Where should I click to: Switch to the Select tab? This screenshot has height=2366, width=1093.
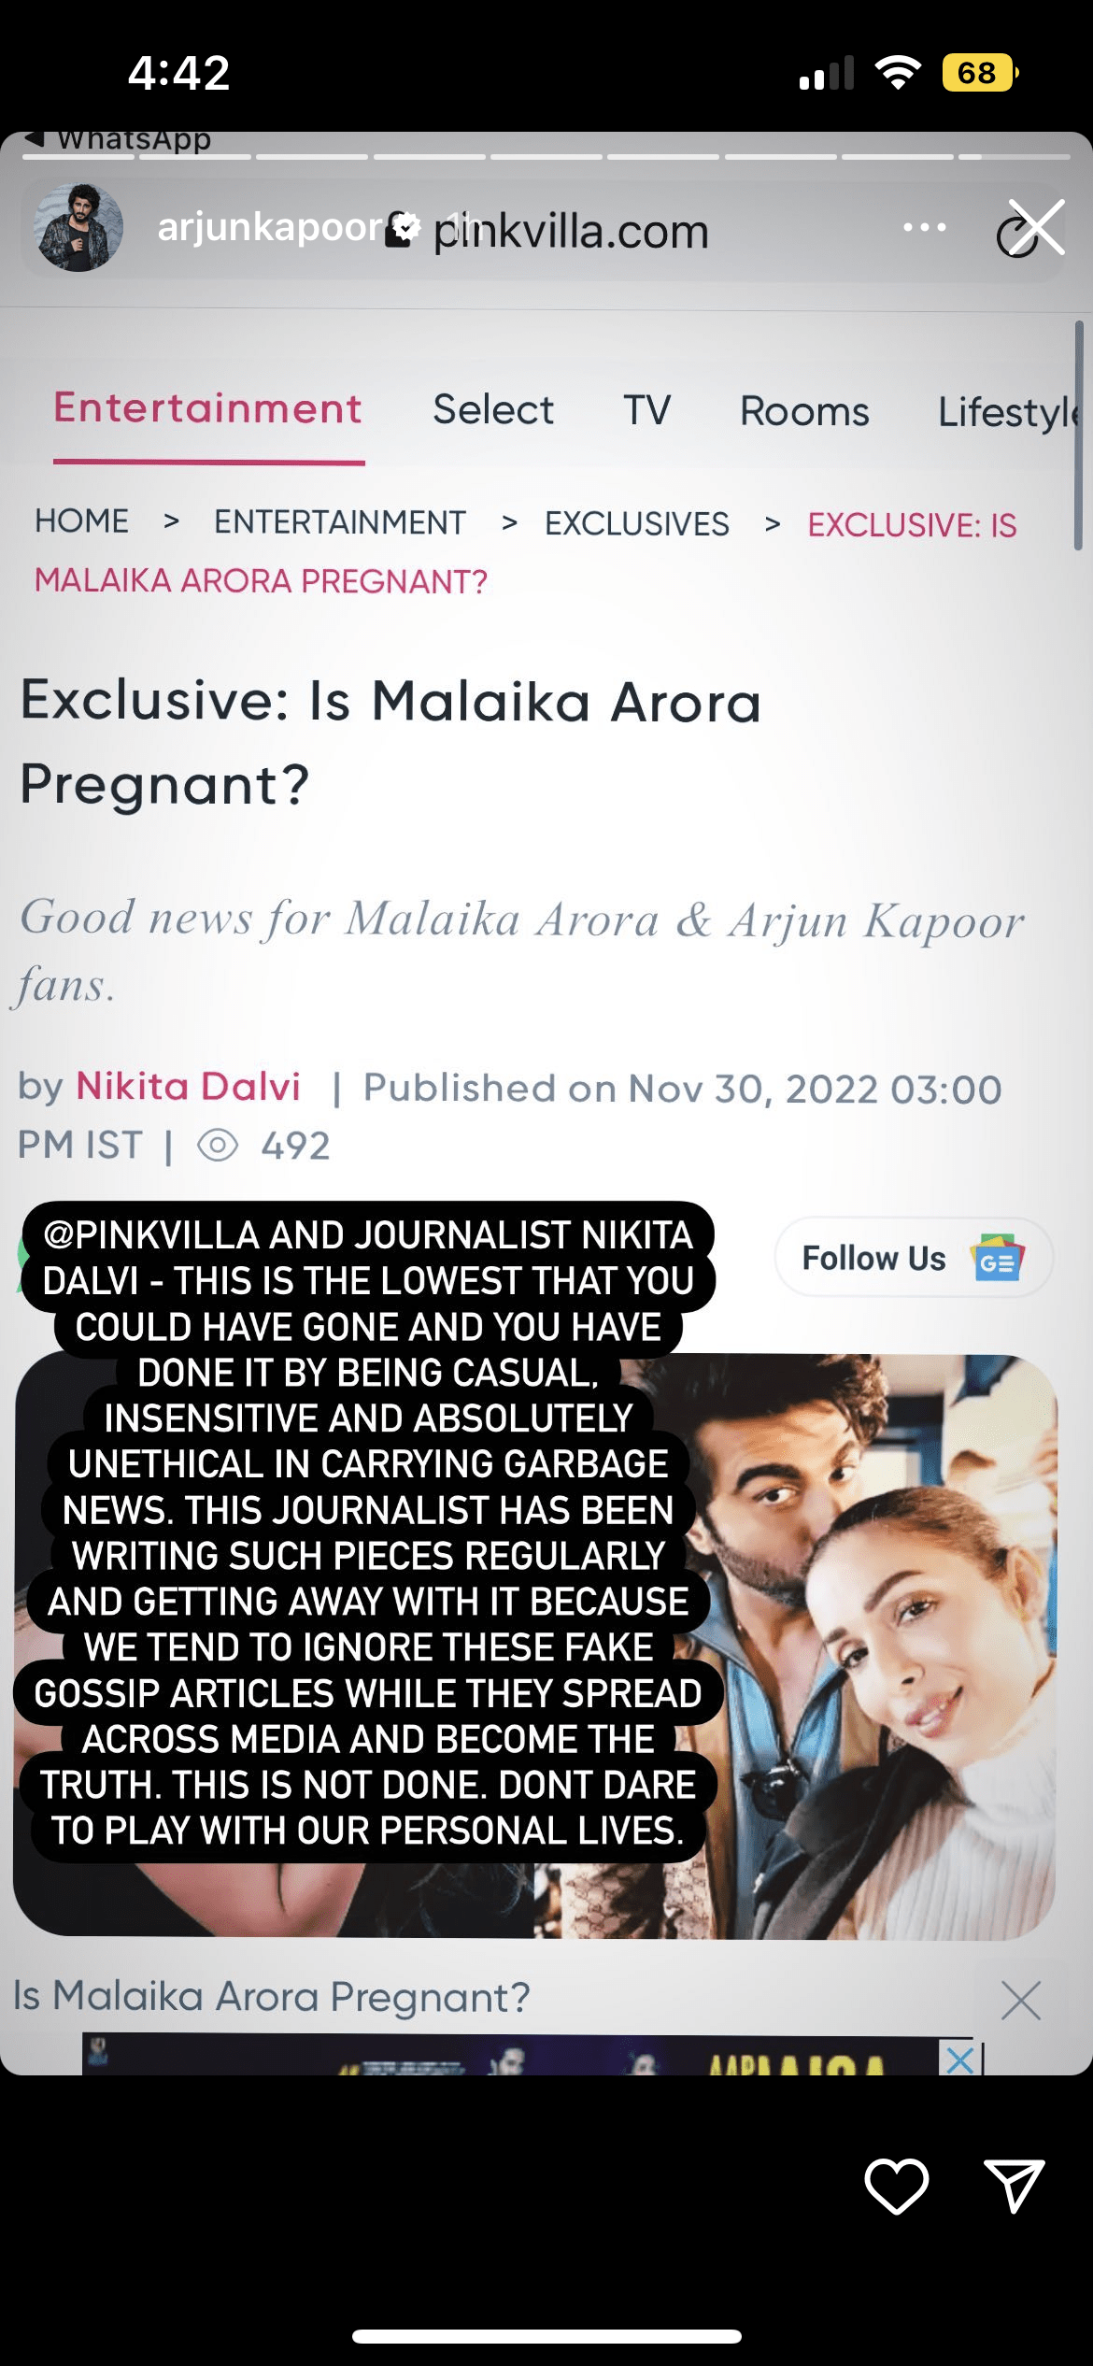[x=493, y=410]
